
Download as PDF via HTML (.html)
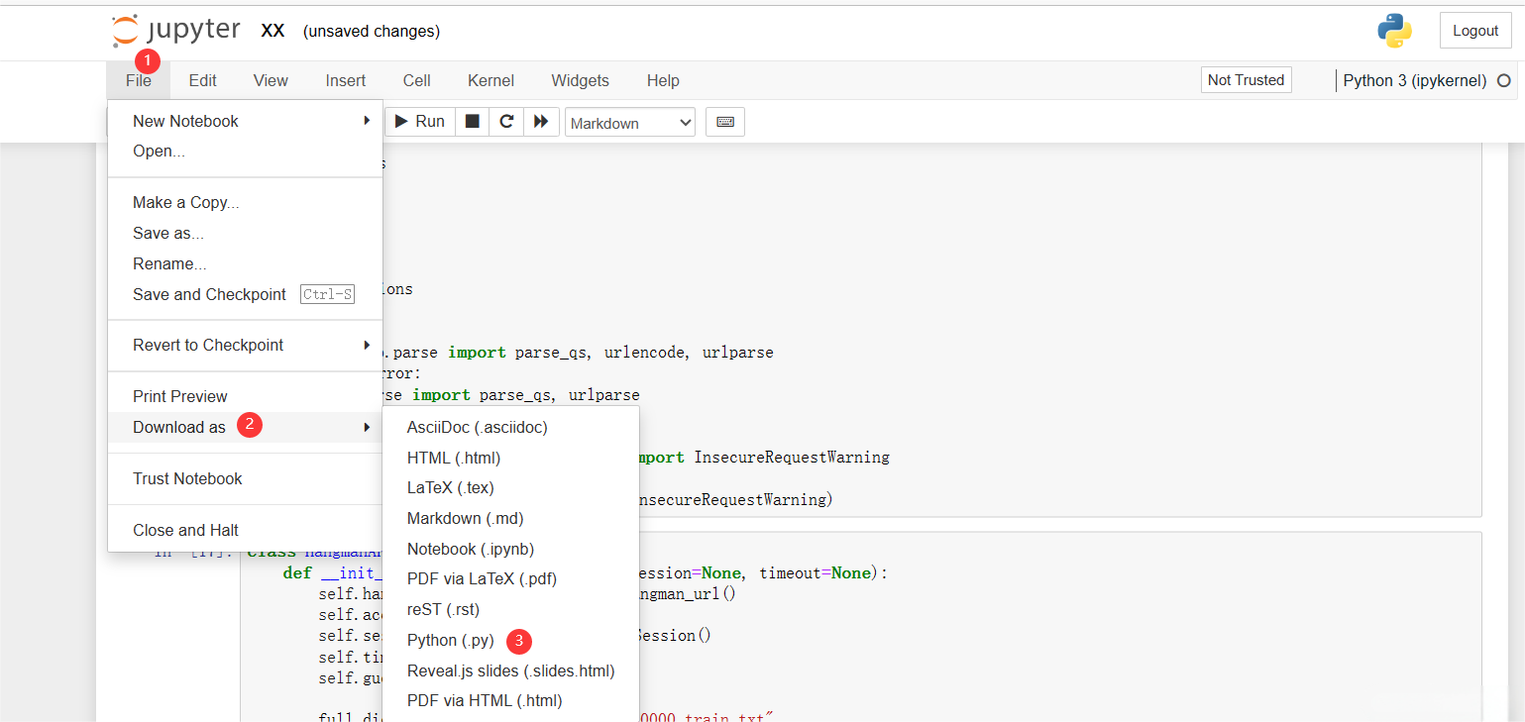511,700
